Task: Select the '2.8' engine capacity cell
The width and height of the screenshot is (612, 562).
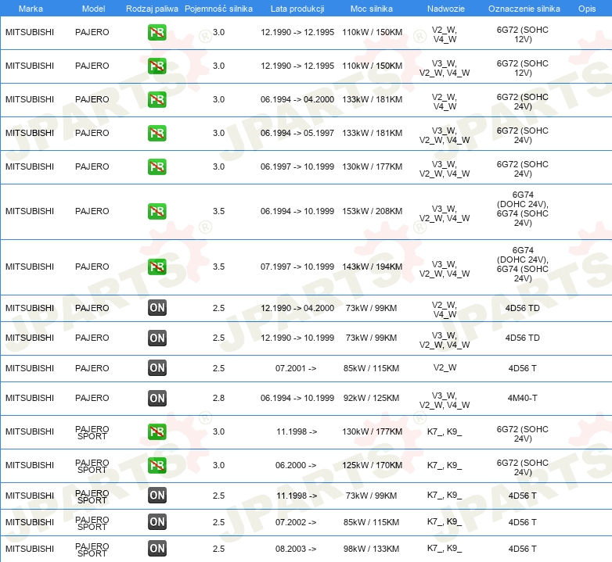Action: click(x=218, y=398)
